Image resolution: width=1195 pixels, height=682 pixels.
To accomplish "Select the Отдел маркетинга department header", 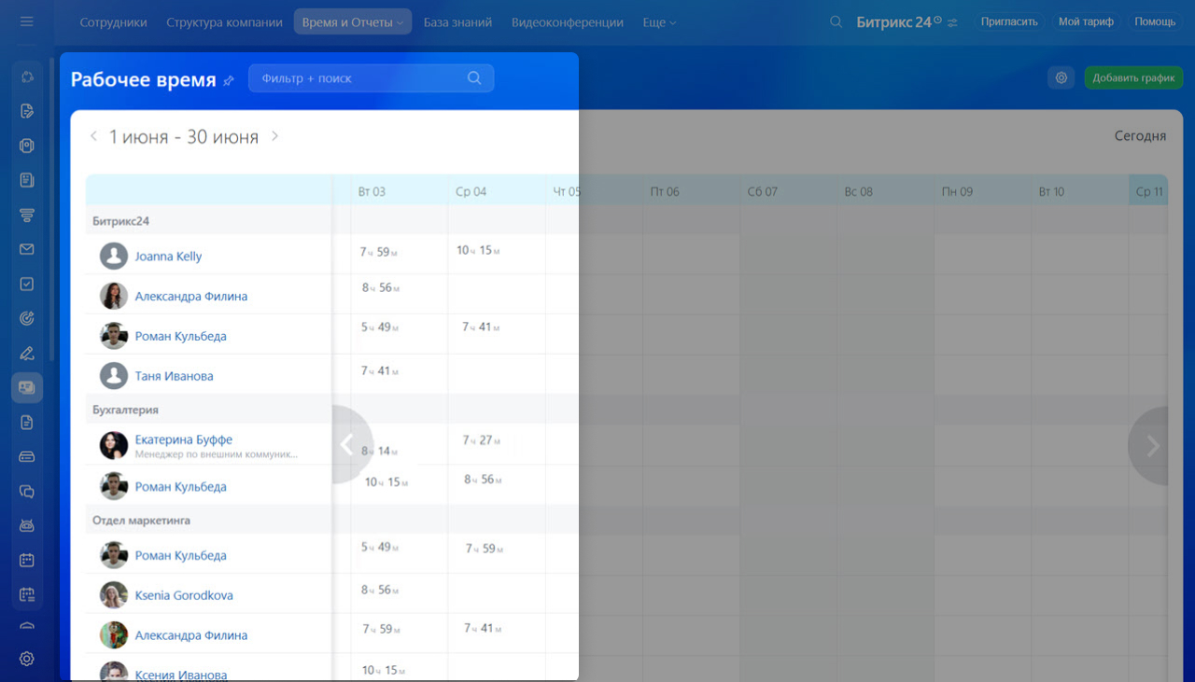I will 141,520.
